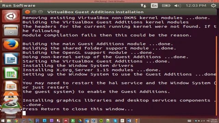Open the on-screen keyboard tray icon

click(x=189, y=121)
